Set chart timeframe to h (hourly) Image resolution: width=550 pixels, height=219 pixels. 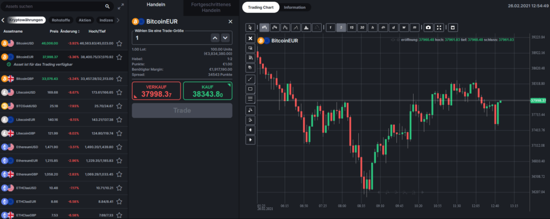click(373, 27)
